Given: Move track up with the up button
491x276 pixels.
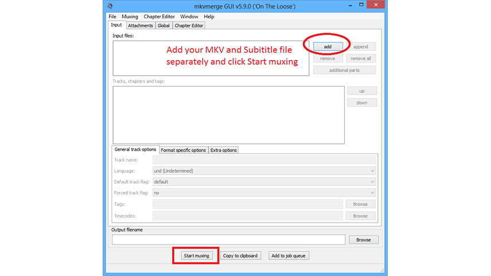Looking at the screenshot, I should point(362,91).
